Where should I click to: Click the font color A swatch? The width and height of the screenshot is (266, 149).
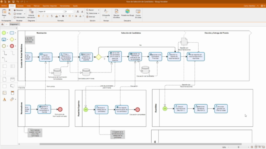(x=57, y=16)
